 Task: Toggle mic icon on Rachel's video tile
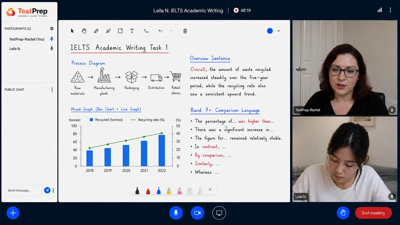[392, 110]
